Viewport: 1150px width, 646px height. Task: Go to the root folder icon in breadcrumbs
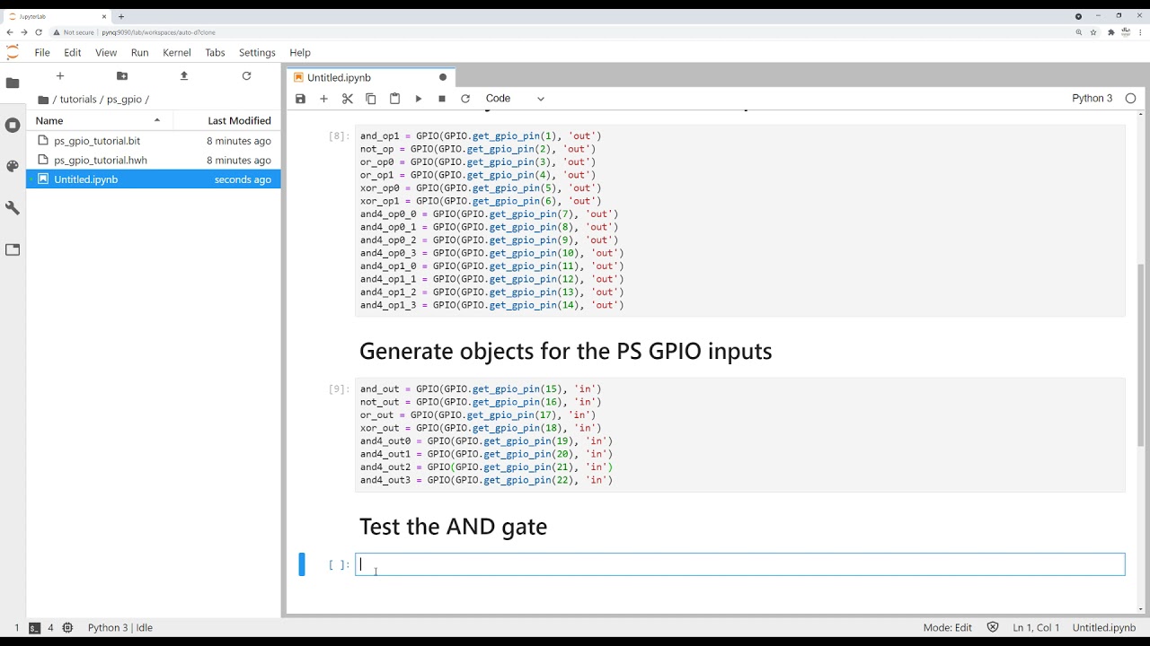[43, 100]
